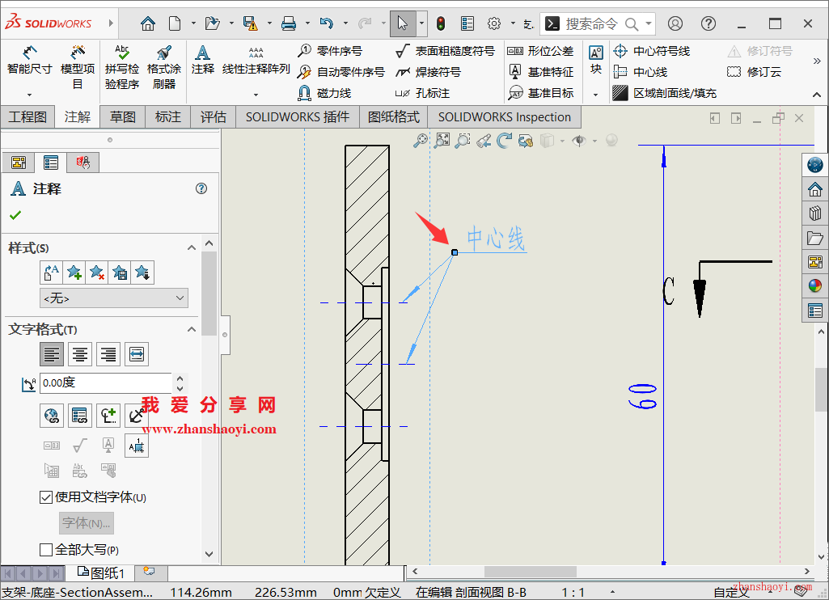This screenshot has width=829, height=600.
Task: Open the 样式 <无> style dropdown
Action: click(112, 298)
